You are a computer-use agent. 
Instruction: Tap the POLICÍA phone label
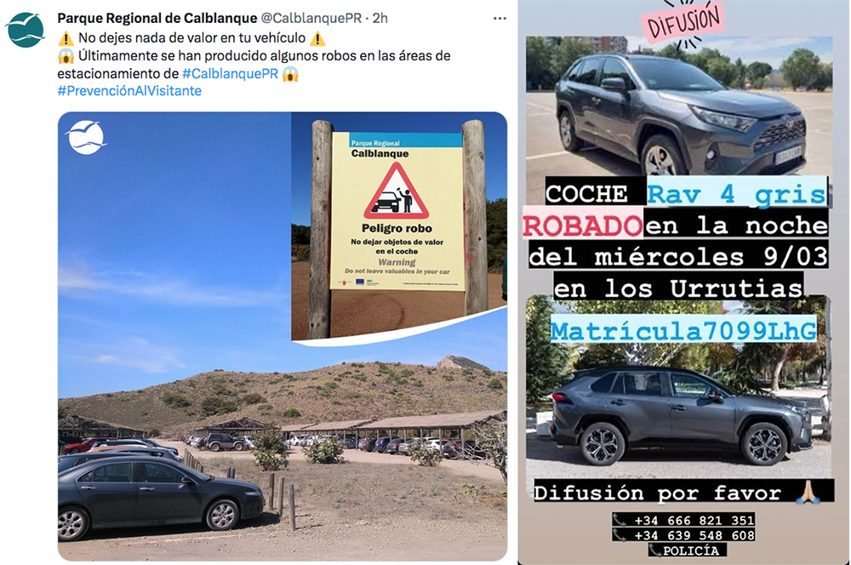[684, 551]
